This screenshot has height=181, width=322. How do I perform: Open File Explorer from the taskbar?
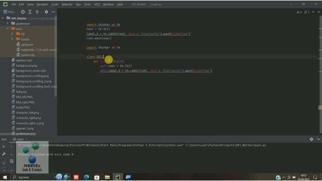(x=107, y=177)
